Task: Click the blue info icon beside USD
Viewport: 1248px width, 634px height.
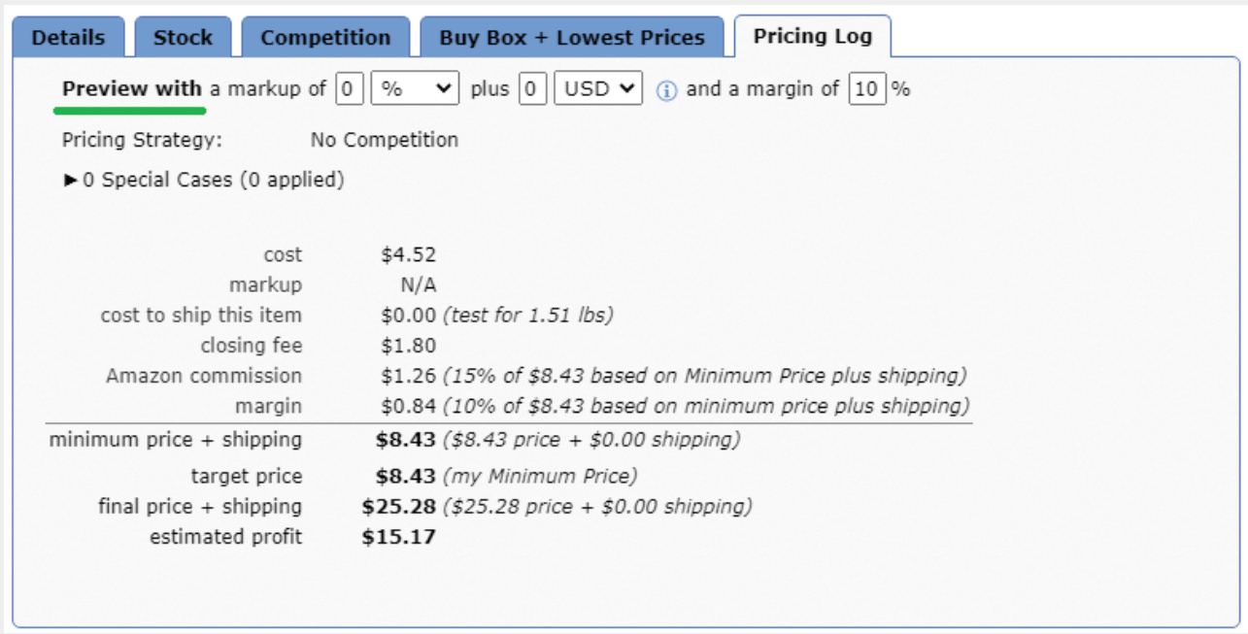Action: pyautogui.click(x=665, y=90)
